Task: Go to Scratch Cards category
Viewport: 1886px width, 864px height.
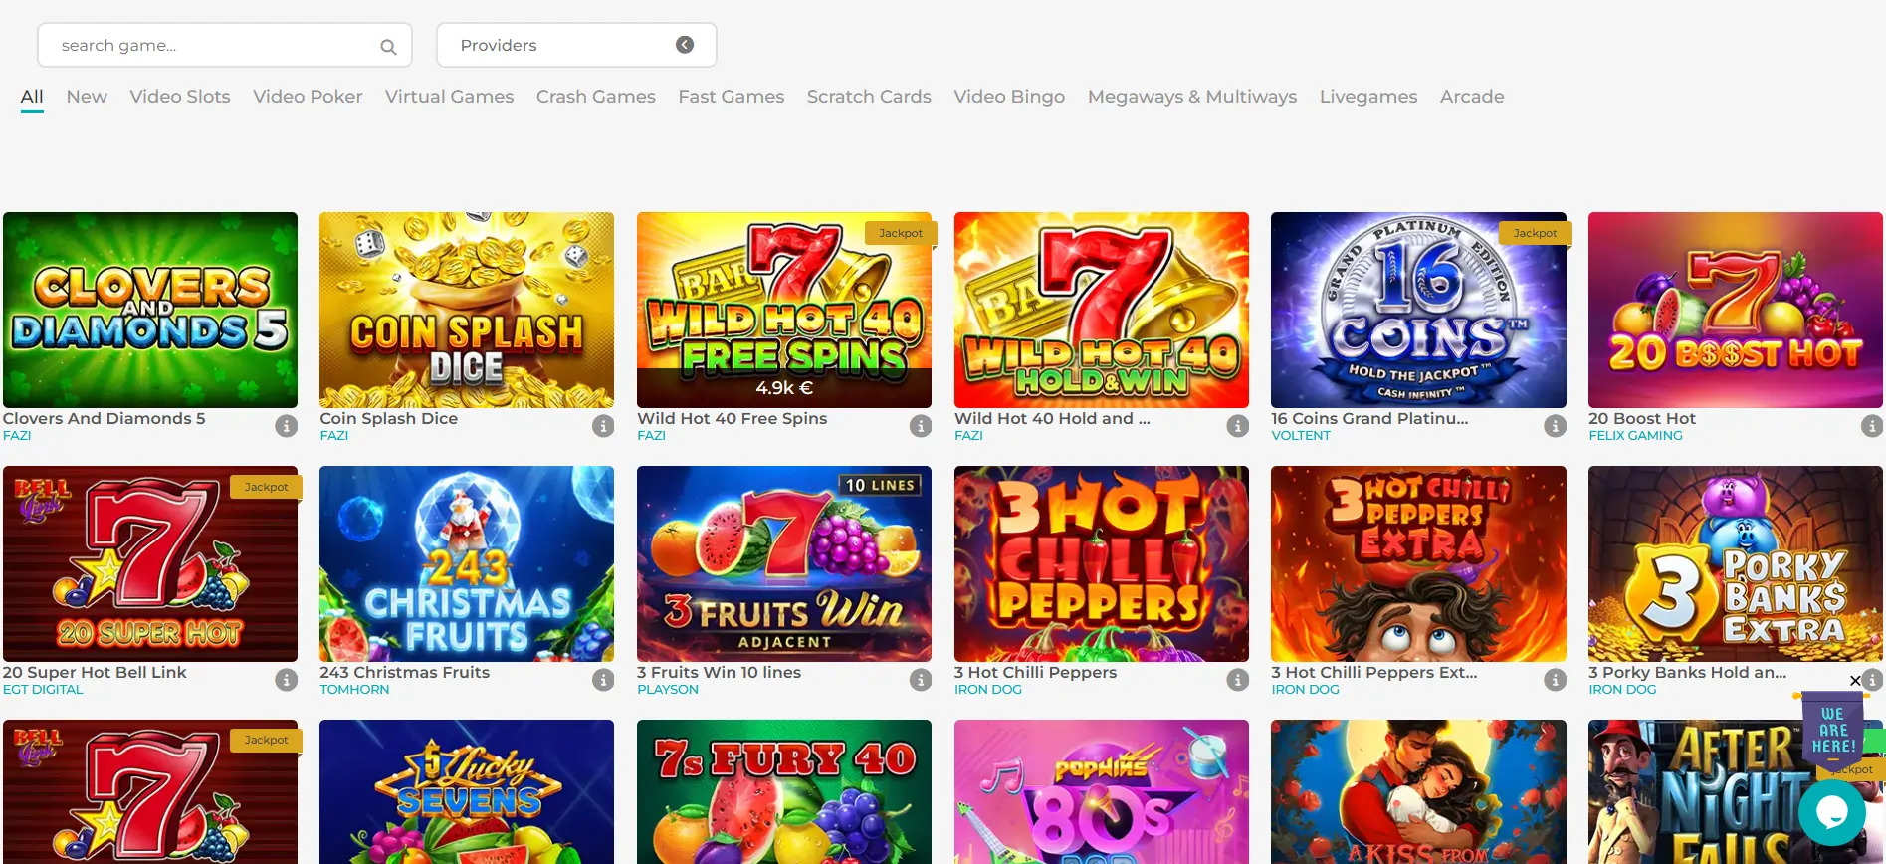Action: (868, 97)
